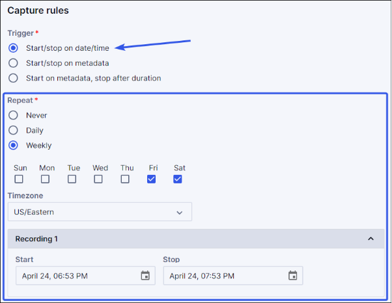Set Repeat to Never
The width and height of the screenshot is (392, 303).
13,115
